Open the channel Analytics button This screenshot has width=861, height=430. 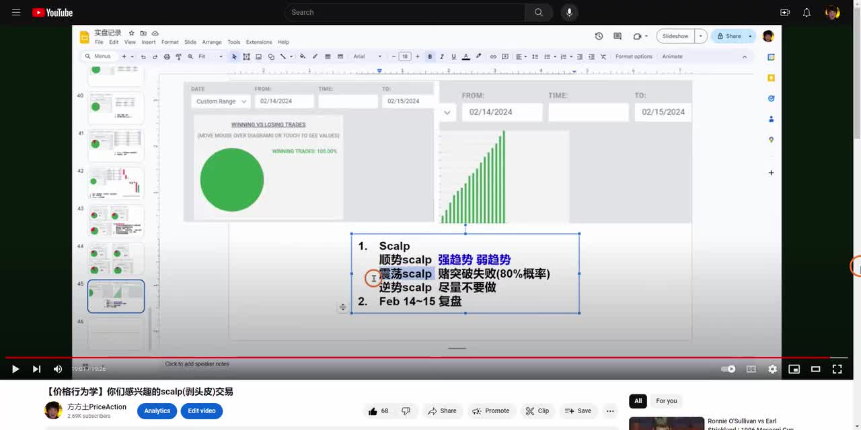coord(157,411)
